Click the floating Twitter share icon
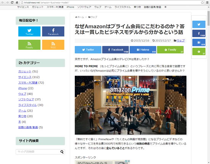Image resolution: width=210 pixels, height=164 pixels. click(199, 24)
